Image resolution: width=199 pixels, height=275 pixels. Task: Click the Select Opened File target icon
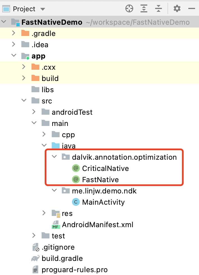point(129,9)
